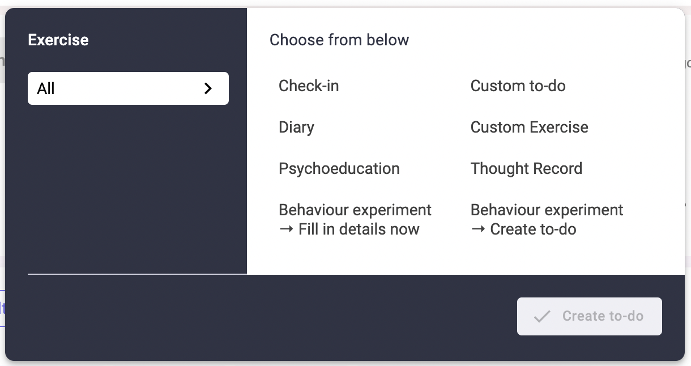Choose Behaviour experiment Fill in details now

point(355,220)
